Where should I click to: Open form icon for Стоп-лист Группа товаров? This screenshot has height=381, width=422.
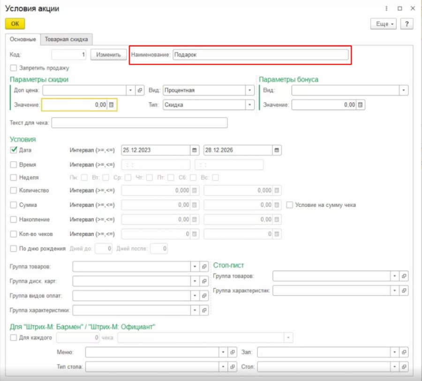pos(404,276)
